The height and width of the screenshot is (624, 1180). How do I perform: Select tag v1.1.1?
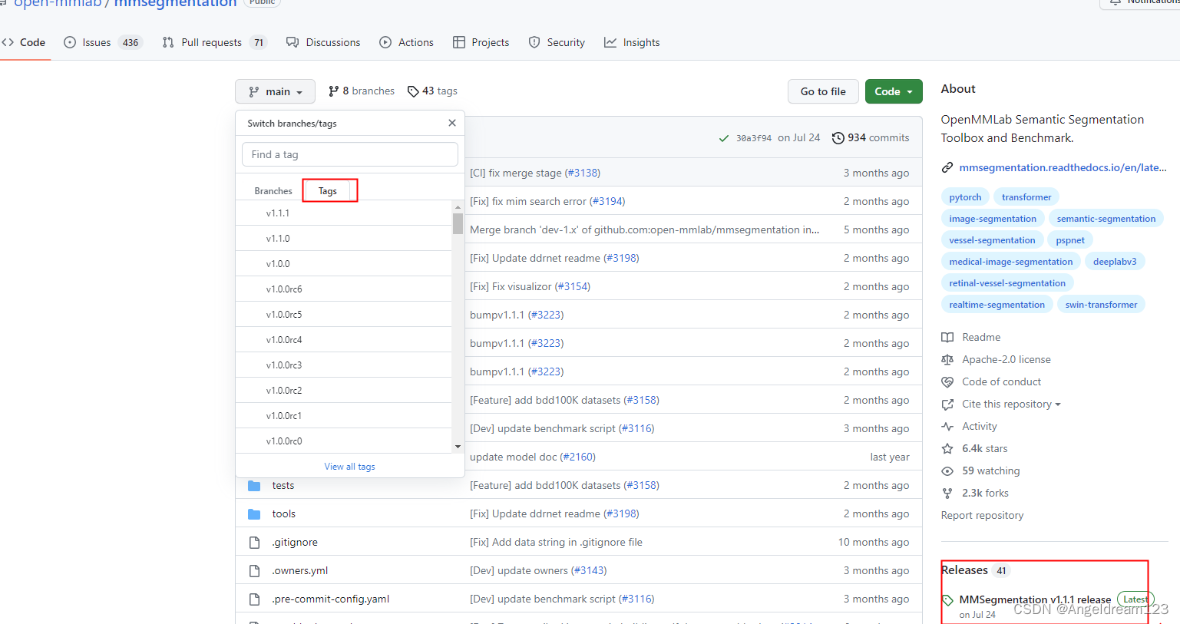click(344, 213)
